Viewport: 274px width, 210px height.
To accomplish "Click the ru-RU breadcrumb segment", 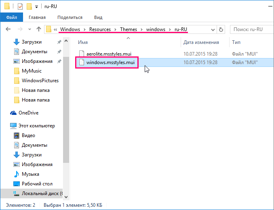I will coord(181,29).
